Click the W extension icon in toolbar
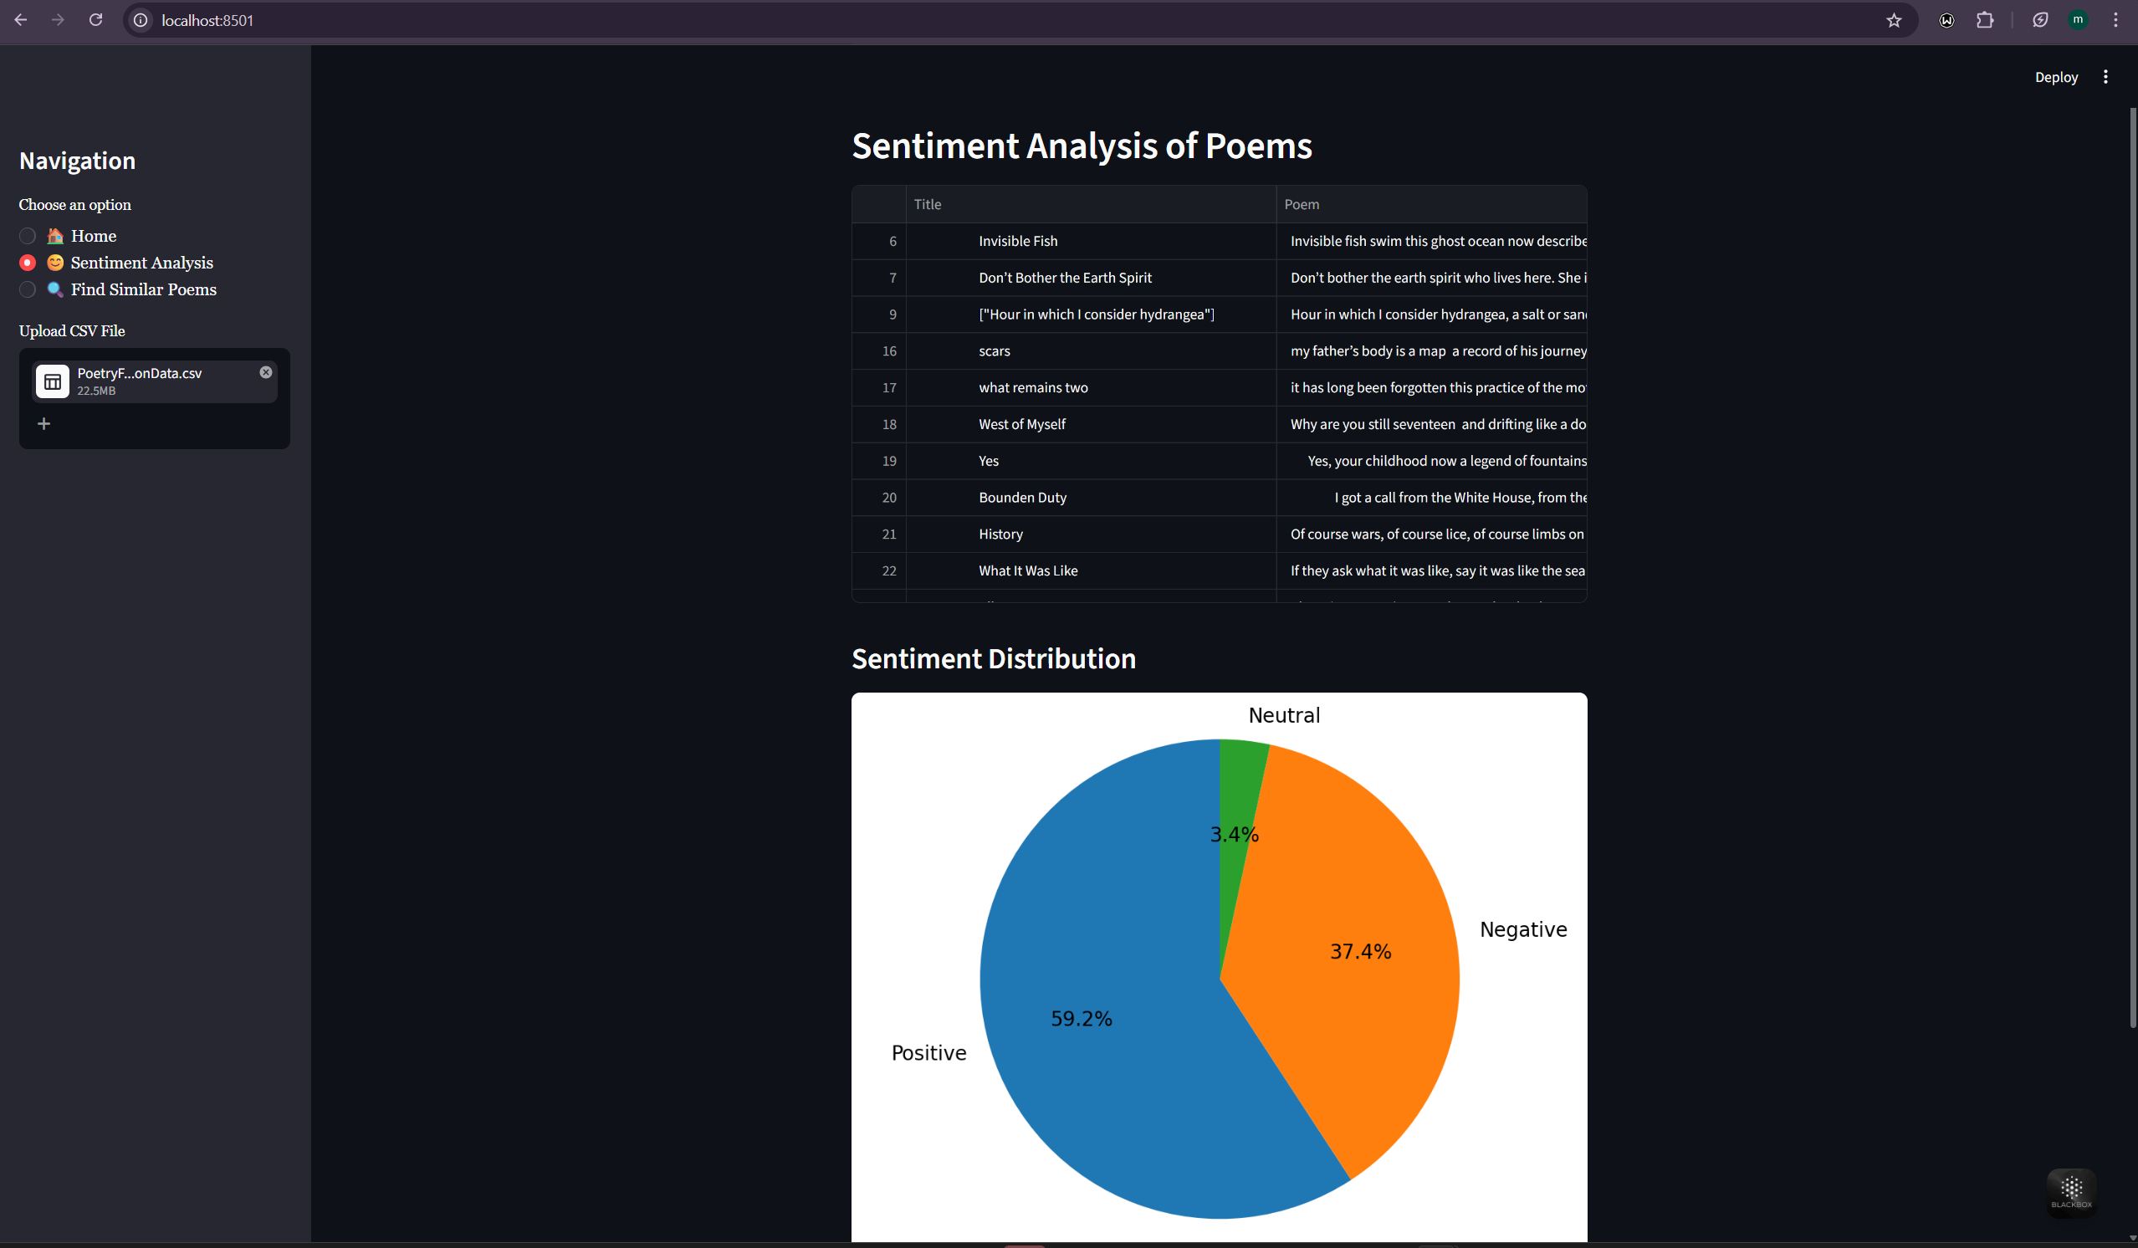The width and height of the screenshot is (2138, 1248). coord(1947,20)
